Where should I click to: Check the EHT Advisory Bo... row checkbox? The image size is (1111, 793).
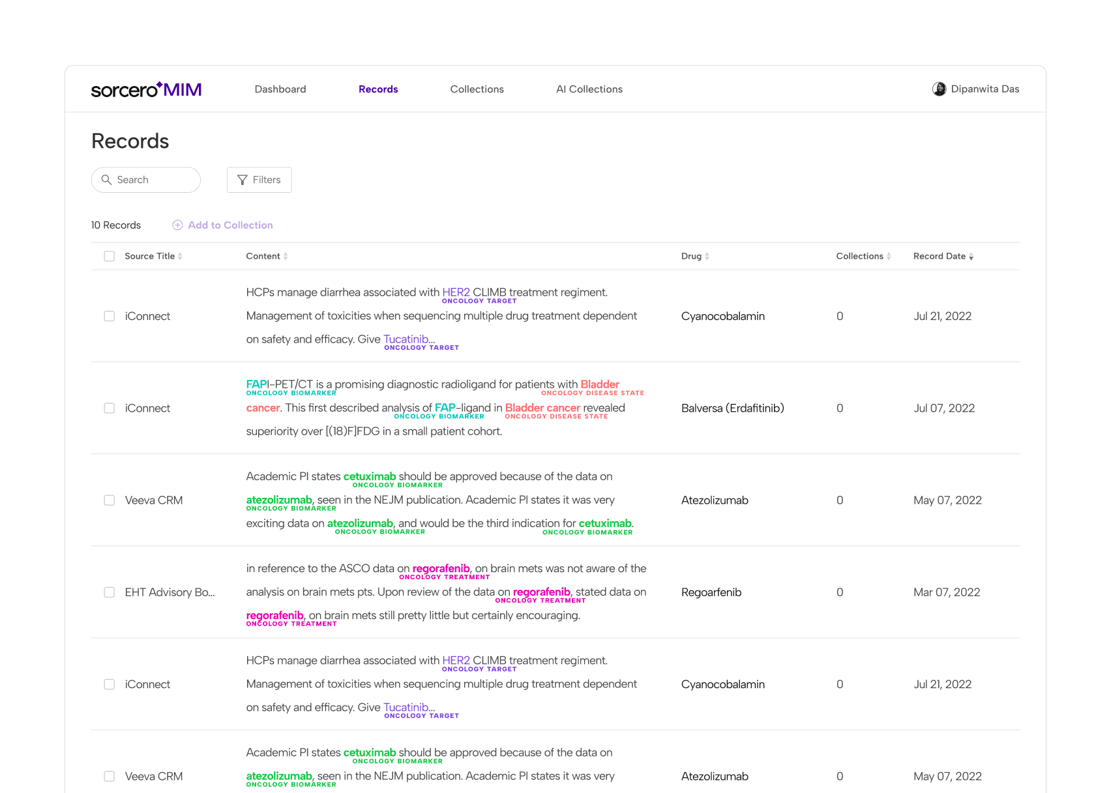(110, 592)
